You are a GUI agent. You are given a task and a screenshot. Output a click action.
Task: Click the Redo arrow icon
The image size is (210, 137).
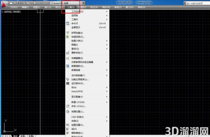[x=45, y=3]
